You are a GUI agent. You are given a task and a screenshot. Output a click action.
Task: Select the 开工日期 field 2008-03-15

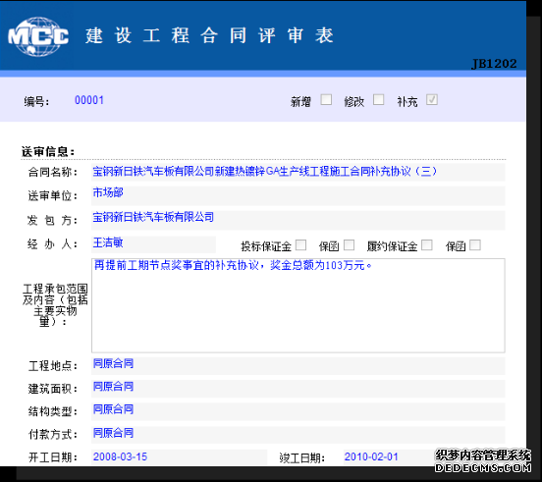pyautogui.click(x=179, y=457)
